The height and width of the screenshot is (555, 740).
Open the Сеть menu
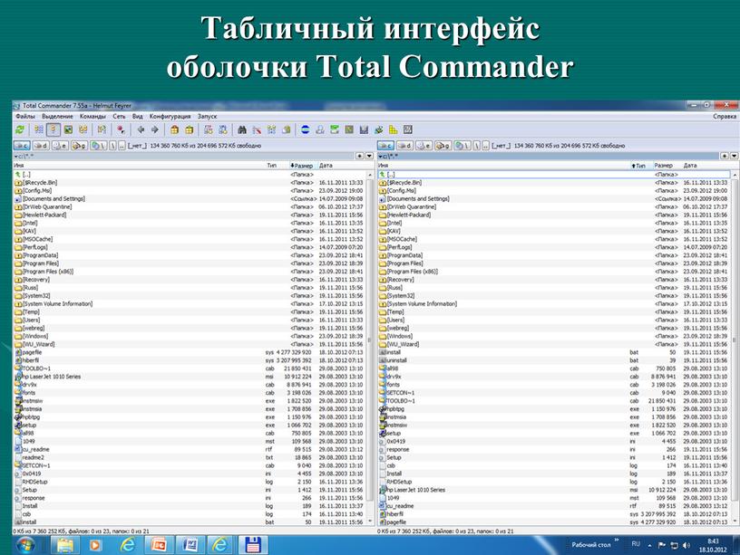point(119,116)
